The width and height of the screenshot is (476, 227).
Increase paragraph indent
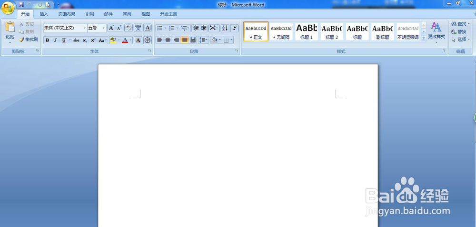[x=204, y=28]
